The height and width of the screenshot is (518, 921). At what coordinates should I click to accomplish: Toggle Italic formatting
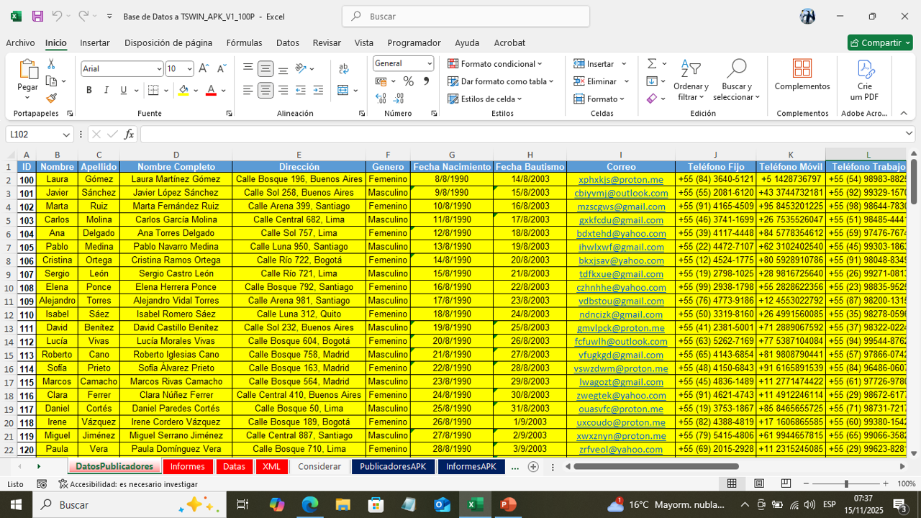point(106,91)
